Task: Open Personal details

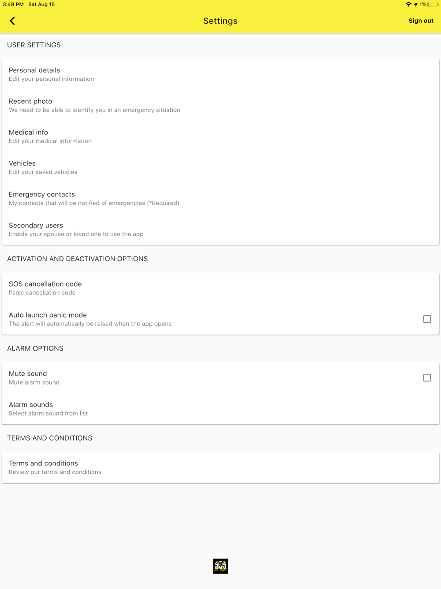Action: pos(220,74)
